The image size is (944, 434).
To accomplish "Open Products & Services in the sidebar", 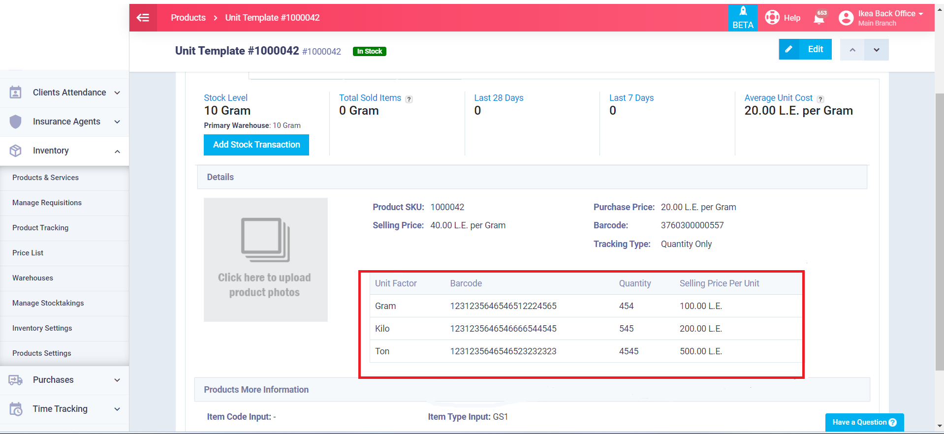I will [x=45, y=178].
